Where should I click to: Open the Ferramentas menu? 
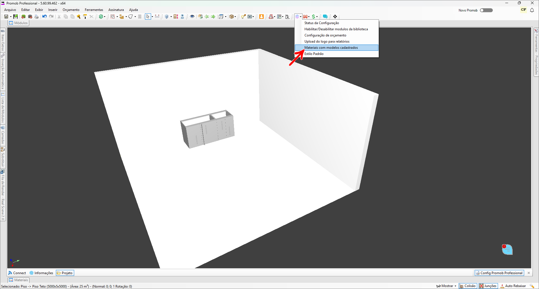tap(94, 10)
